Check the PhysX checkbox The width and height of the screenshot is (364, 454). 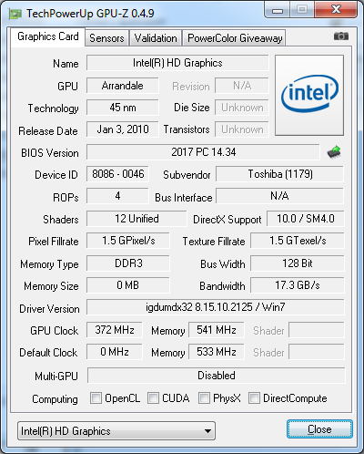point(204,397)
